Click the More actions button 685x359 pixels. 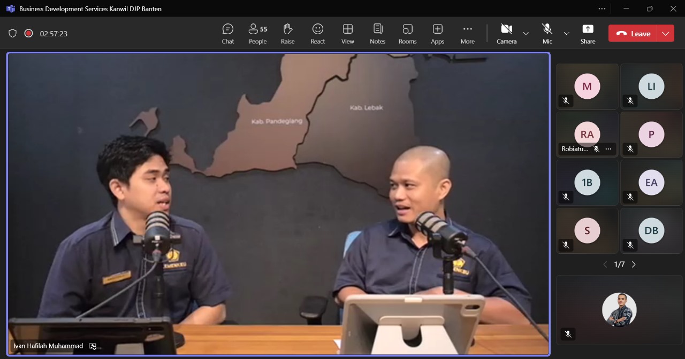click(468, 33)
